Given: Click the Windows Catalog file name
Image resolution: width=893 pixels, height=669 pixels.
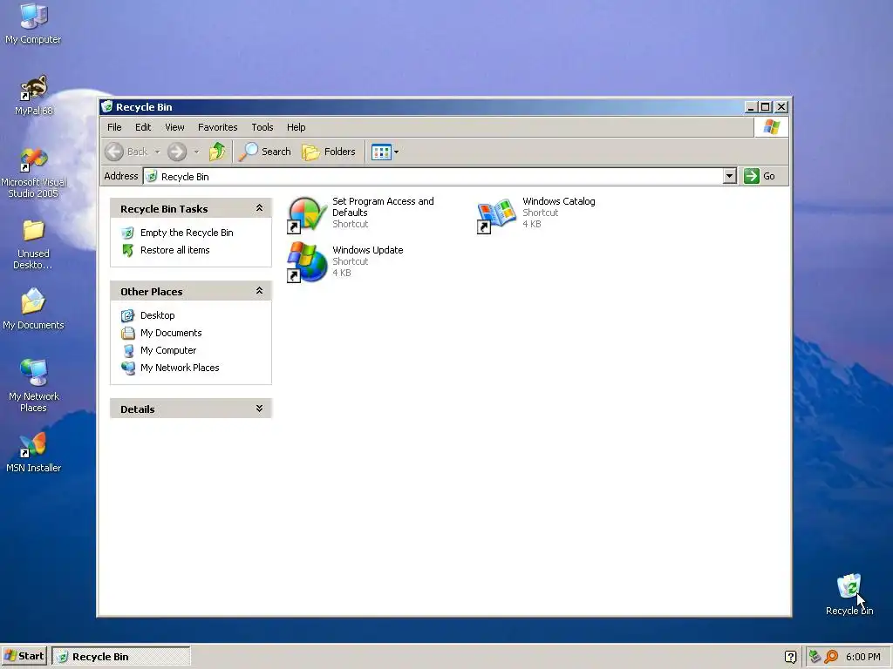Looking at the screenshot, I should click(x=559, y=201).
